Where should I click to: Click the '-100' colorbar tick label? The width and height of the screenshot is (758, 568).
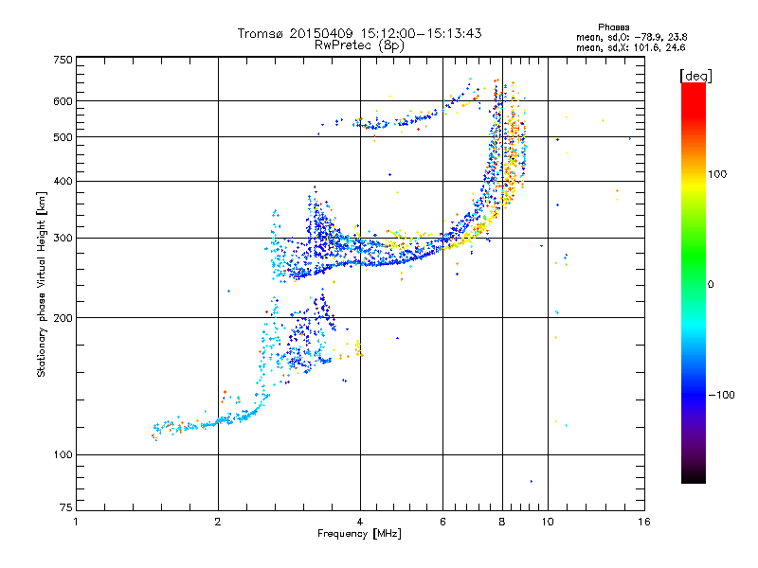click(722, 395)
